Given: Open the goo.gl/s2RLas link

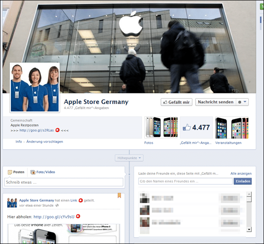Looking at the screenshot, I should (x=36, y=130).
